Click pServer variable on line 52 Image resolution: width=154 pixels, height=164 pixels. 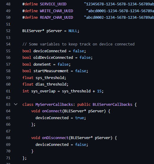tap(54, 31)
